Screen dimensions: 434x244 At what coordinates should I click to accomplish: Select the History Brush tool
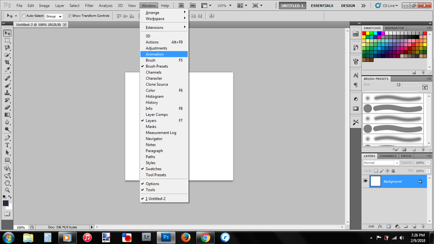coord(7,100)
